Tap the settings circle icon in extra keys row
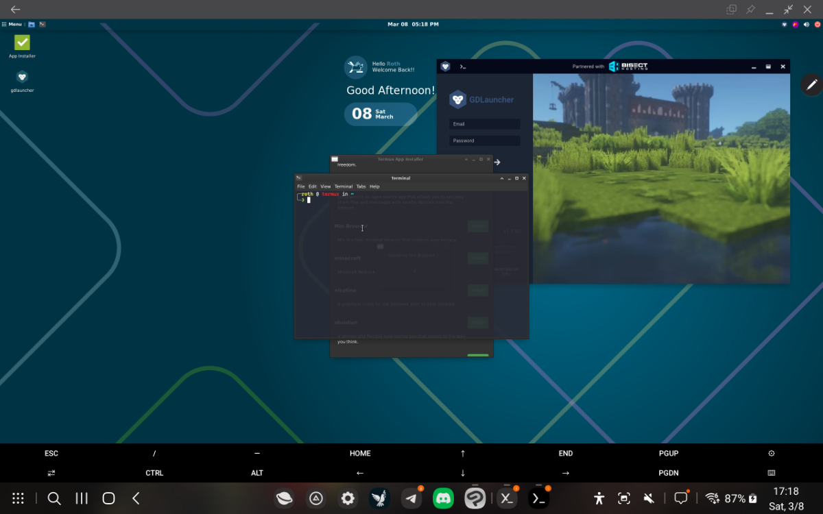823x514 pixels. (x=772, y=454)
